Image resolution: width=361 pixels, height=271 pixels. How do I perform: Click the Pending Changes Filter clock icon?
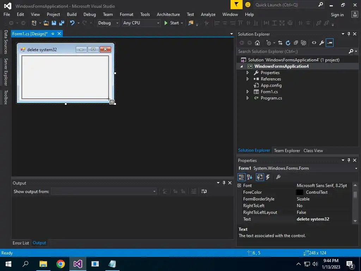pos(268,43)
